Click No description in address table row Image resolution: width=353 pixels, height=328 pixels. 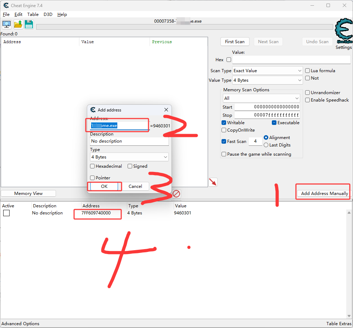[47, 213]
